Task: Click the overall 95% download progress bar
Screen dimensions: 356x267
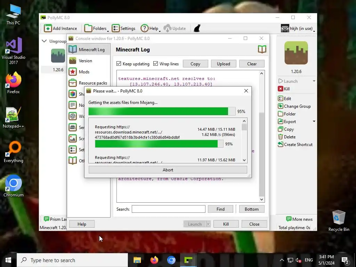Action: pos(162,112)
